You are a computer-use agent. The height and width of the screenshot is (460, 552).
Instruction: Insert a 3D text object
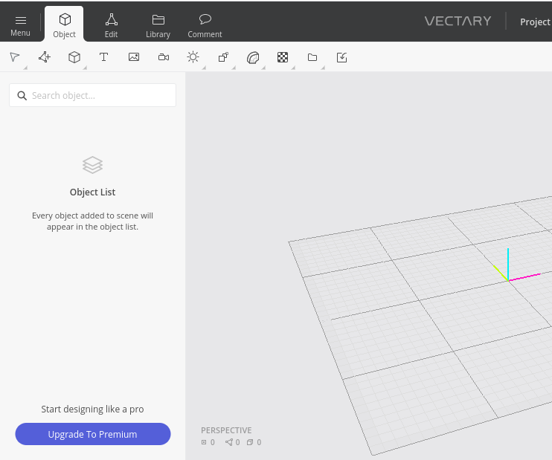pyautogui.click(x=104, y=57)
